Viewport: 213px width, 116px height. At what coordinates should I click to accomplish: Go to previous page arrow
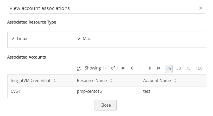tap(132, 68)
